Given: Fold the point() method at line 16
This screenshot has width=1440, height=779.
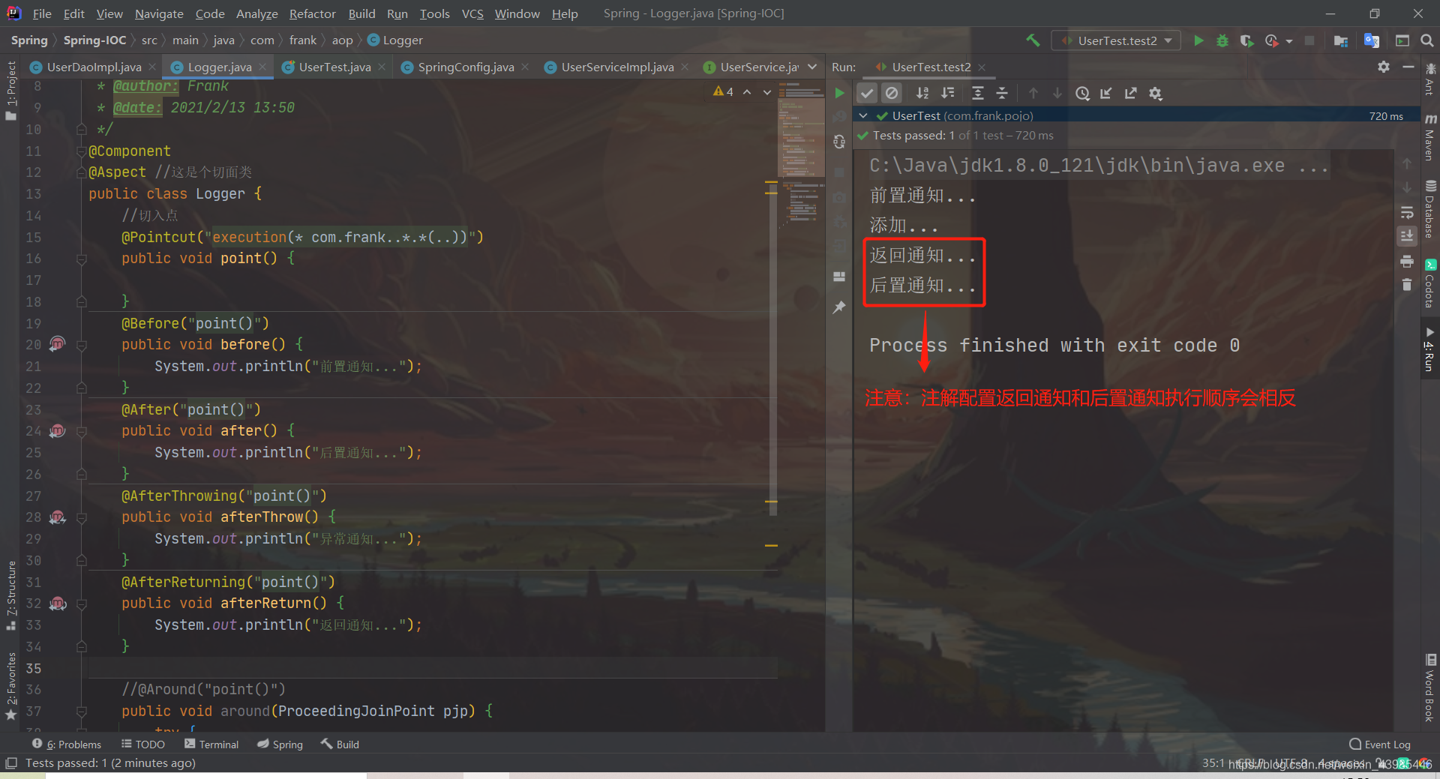Looking at the screenshot, I should coord(82,259).
